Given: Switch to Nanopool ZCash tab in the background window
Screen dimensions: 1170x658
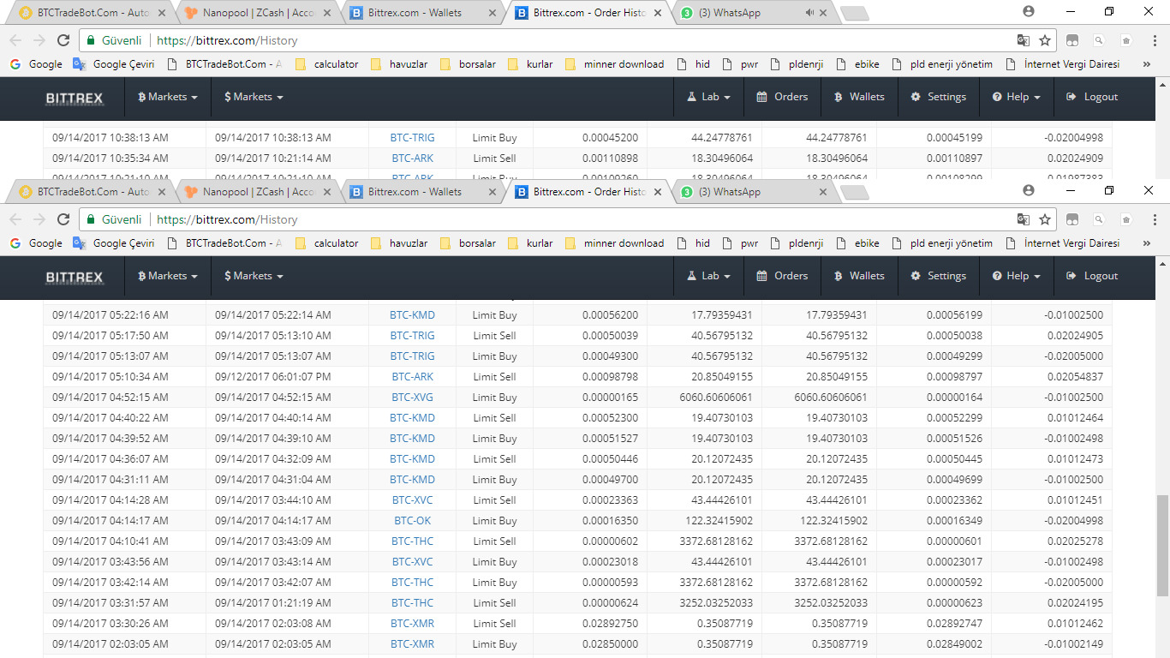Looking at the screenshot, I should pos(257,13).
